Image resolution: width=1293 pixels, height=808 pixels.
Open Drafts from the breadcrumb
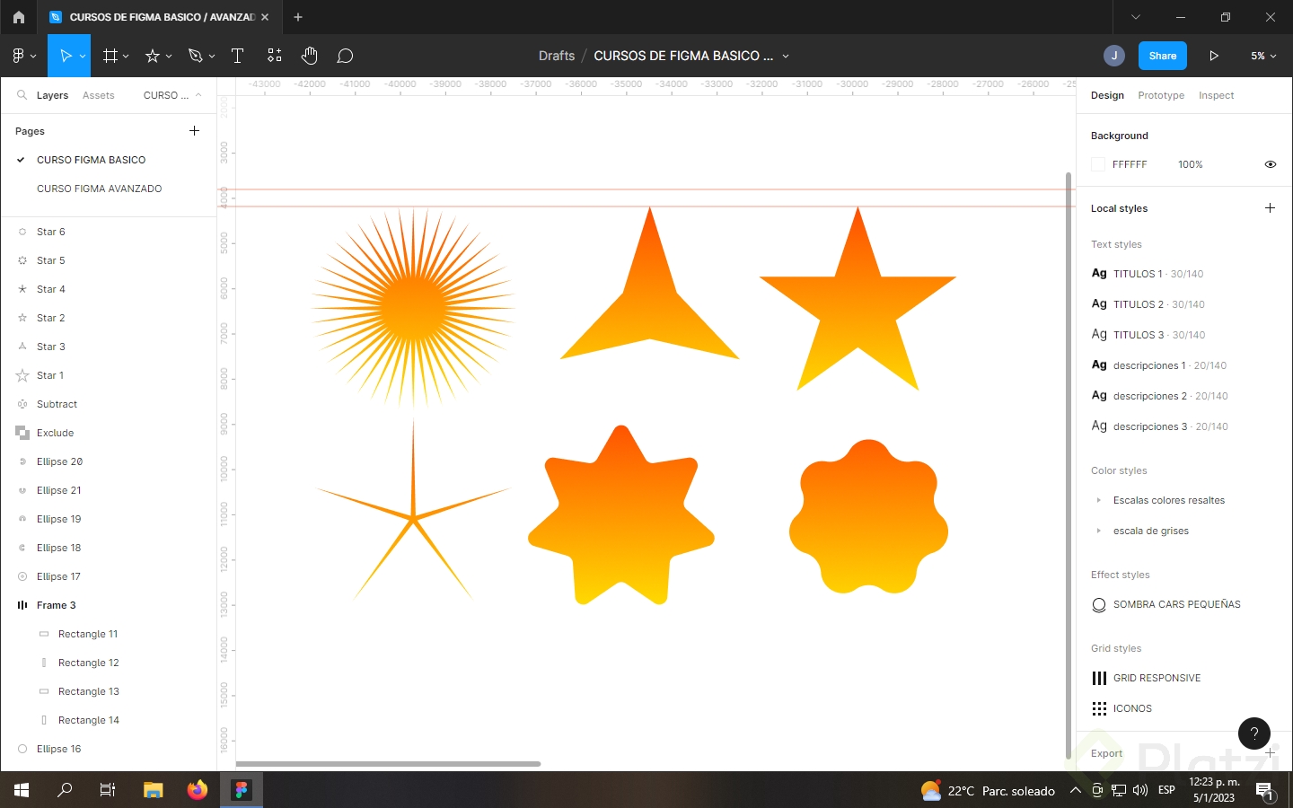[x=556, y=56]
